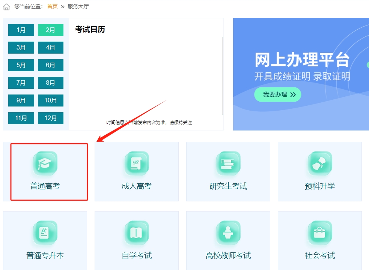369x270 pixels.
Task: Open the 成人高考 scroll icon
Action: coord(137,163)
